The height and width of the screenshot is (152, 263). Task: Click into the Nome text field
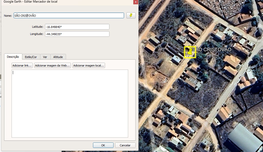[x=69, y=16]
